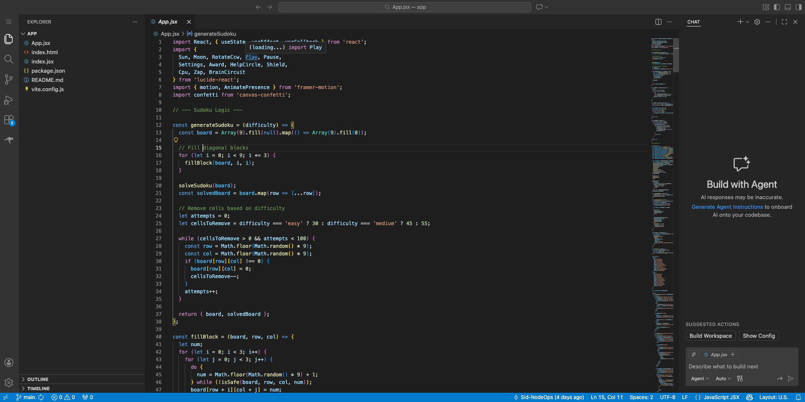Toggle the bottom panel visibility
Screen dimensions: 805x402
point(787,7)
